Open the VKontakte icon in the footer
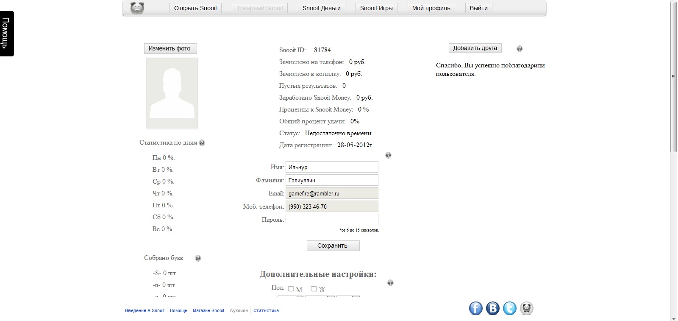This screenshot has height=321, width=678. click(x=493, y=308)
